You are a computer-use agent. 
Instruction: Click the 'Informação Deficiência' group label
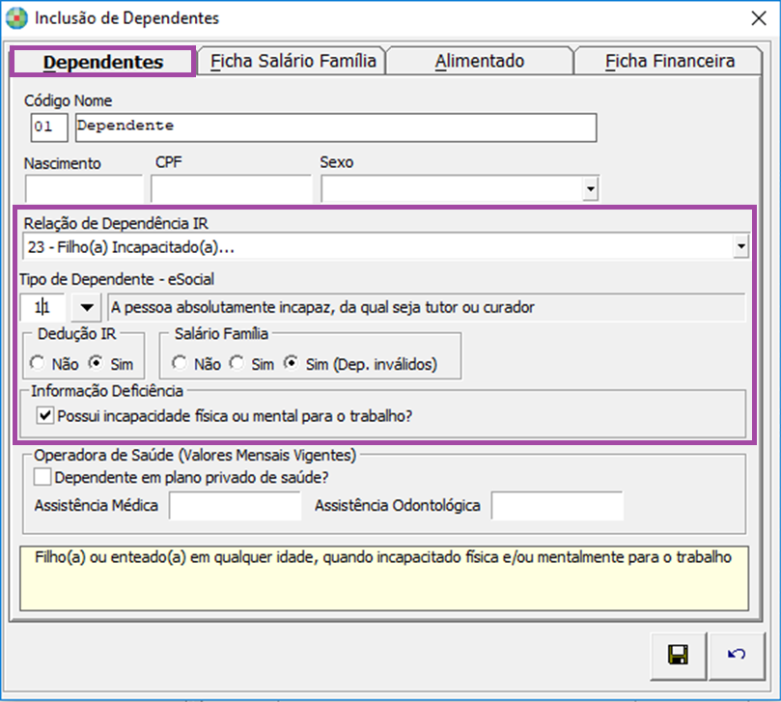click(x=107, y=391)
